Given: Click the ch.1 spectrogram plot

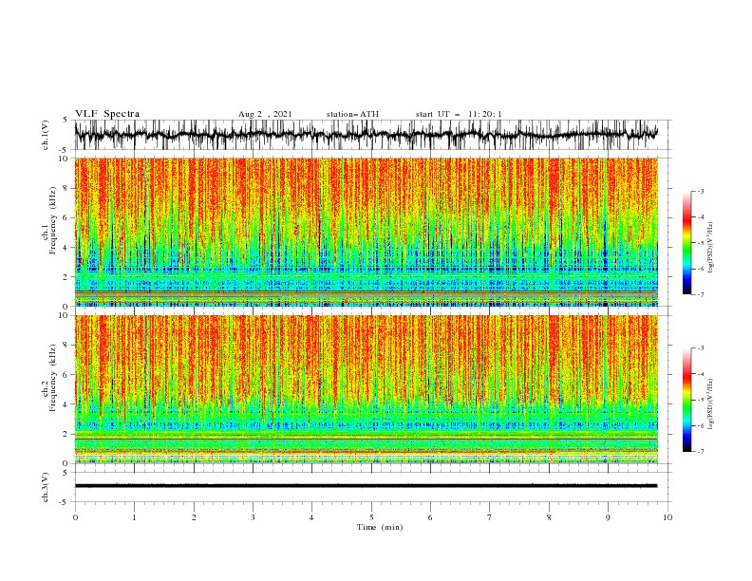Looking at the screenshot, I should [367, 232].
